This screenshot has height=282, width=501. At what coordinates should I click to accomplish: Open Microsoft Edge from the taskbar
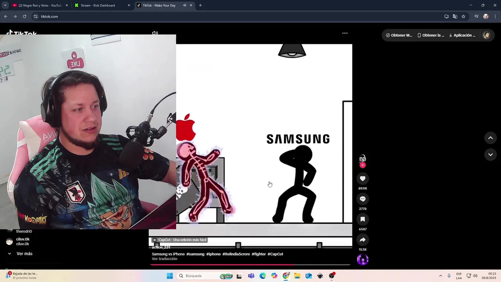point(263,276)
